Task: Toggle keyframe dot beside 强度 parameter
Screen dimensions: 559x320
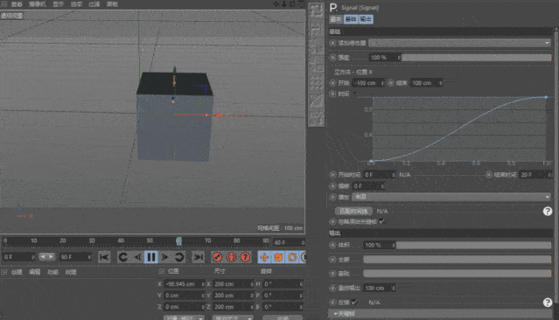Action: click(332, 58)
